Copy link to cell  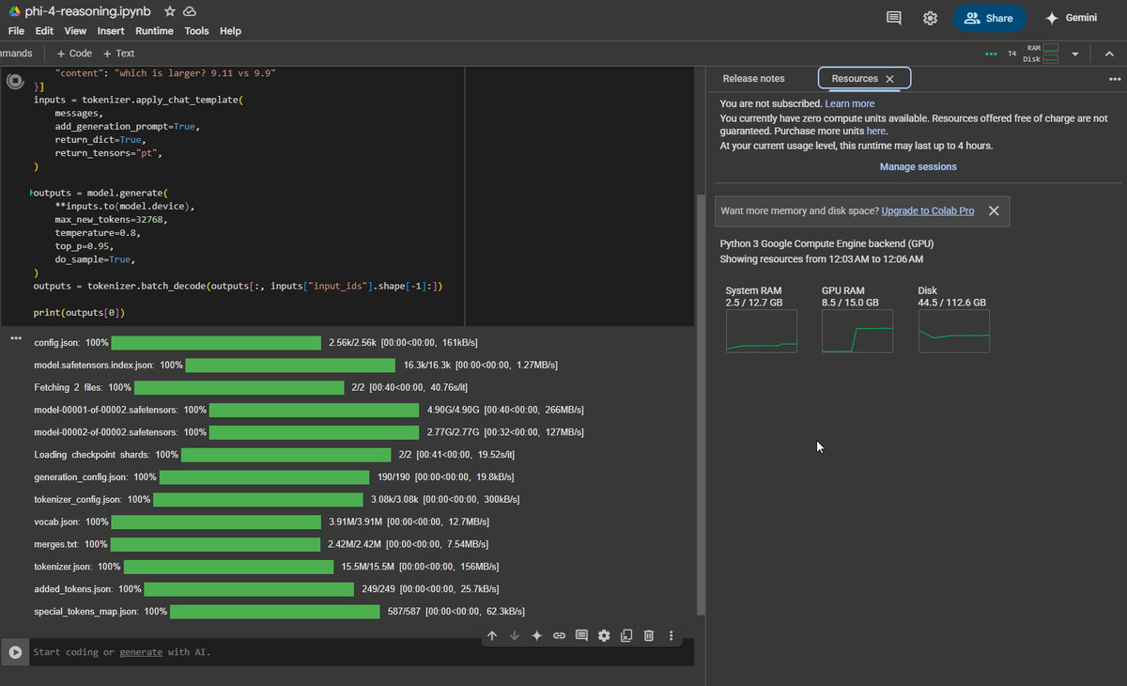(x=559, y=636)
